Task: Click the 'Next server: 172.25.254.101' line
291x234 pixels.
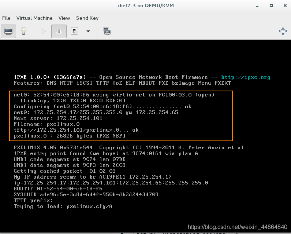Action: coord(58,118)
